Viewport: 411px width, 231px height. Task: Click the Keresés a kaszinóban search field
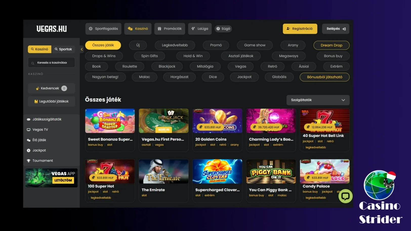[x=51, y=63]
